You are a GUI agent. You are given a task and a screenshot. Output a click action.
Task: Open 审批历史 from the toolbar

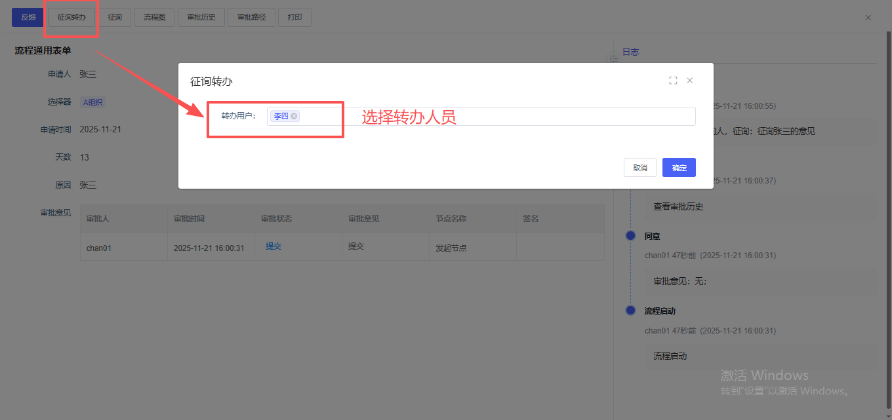[201, 17]
